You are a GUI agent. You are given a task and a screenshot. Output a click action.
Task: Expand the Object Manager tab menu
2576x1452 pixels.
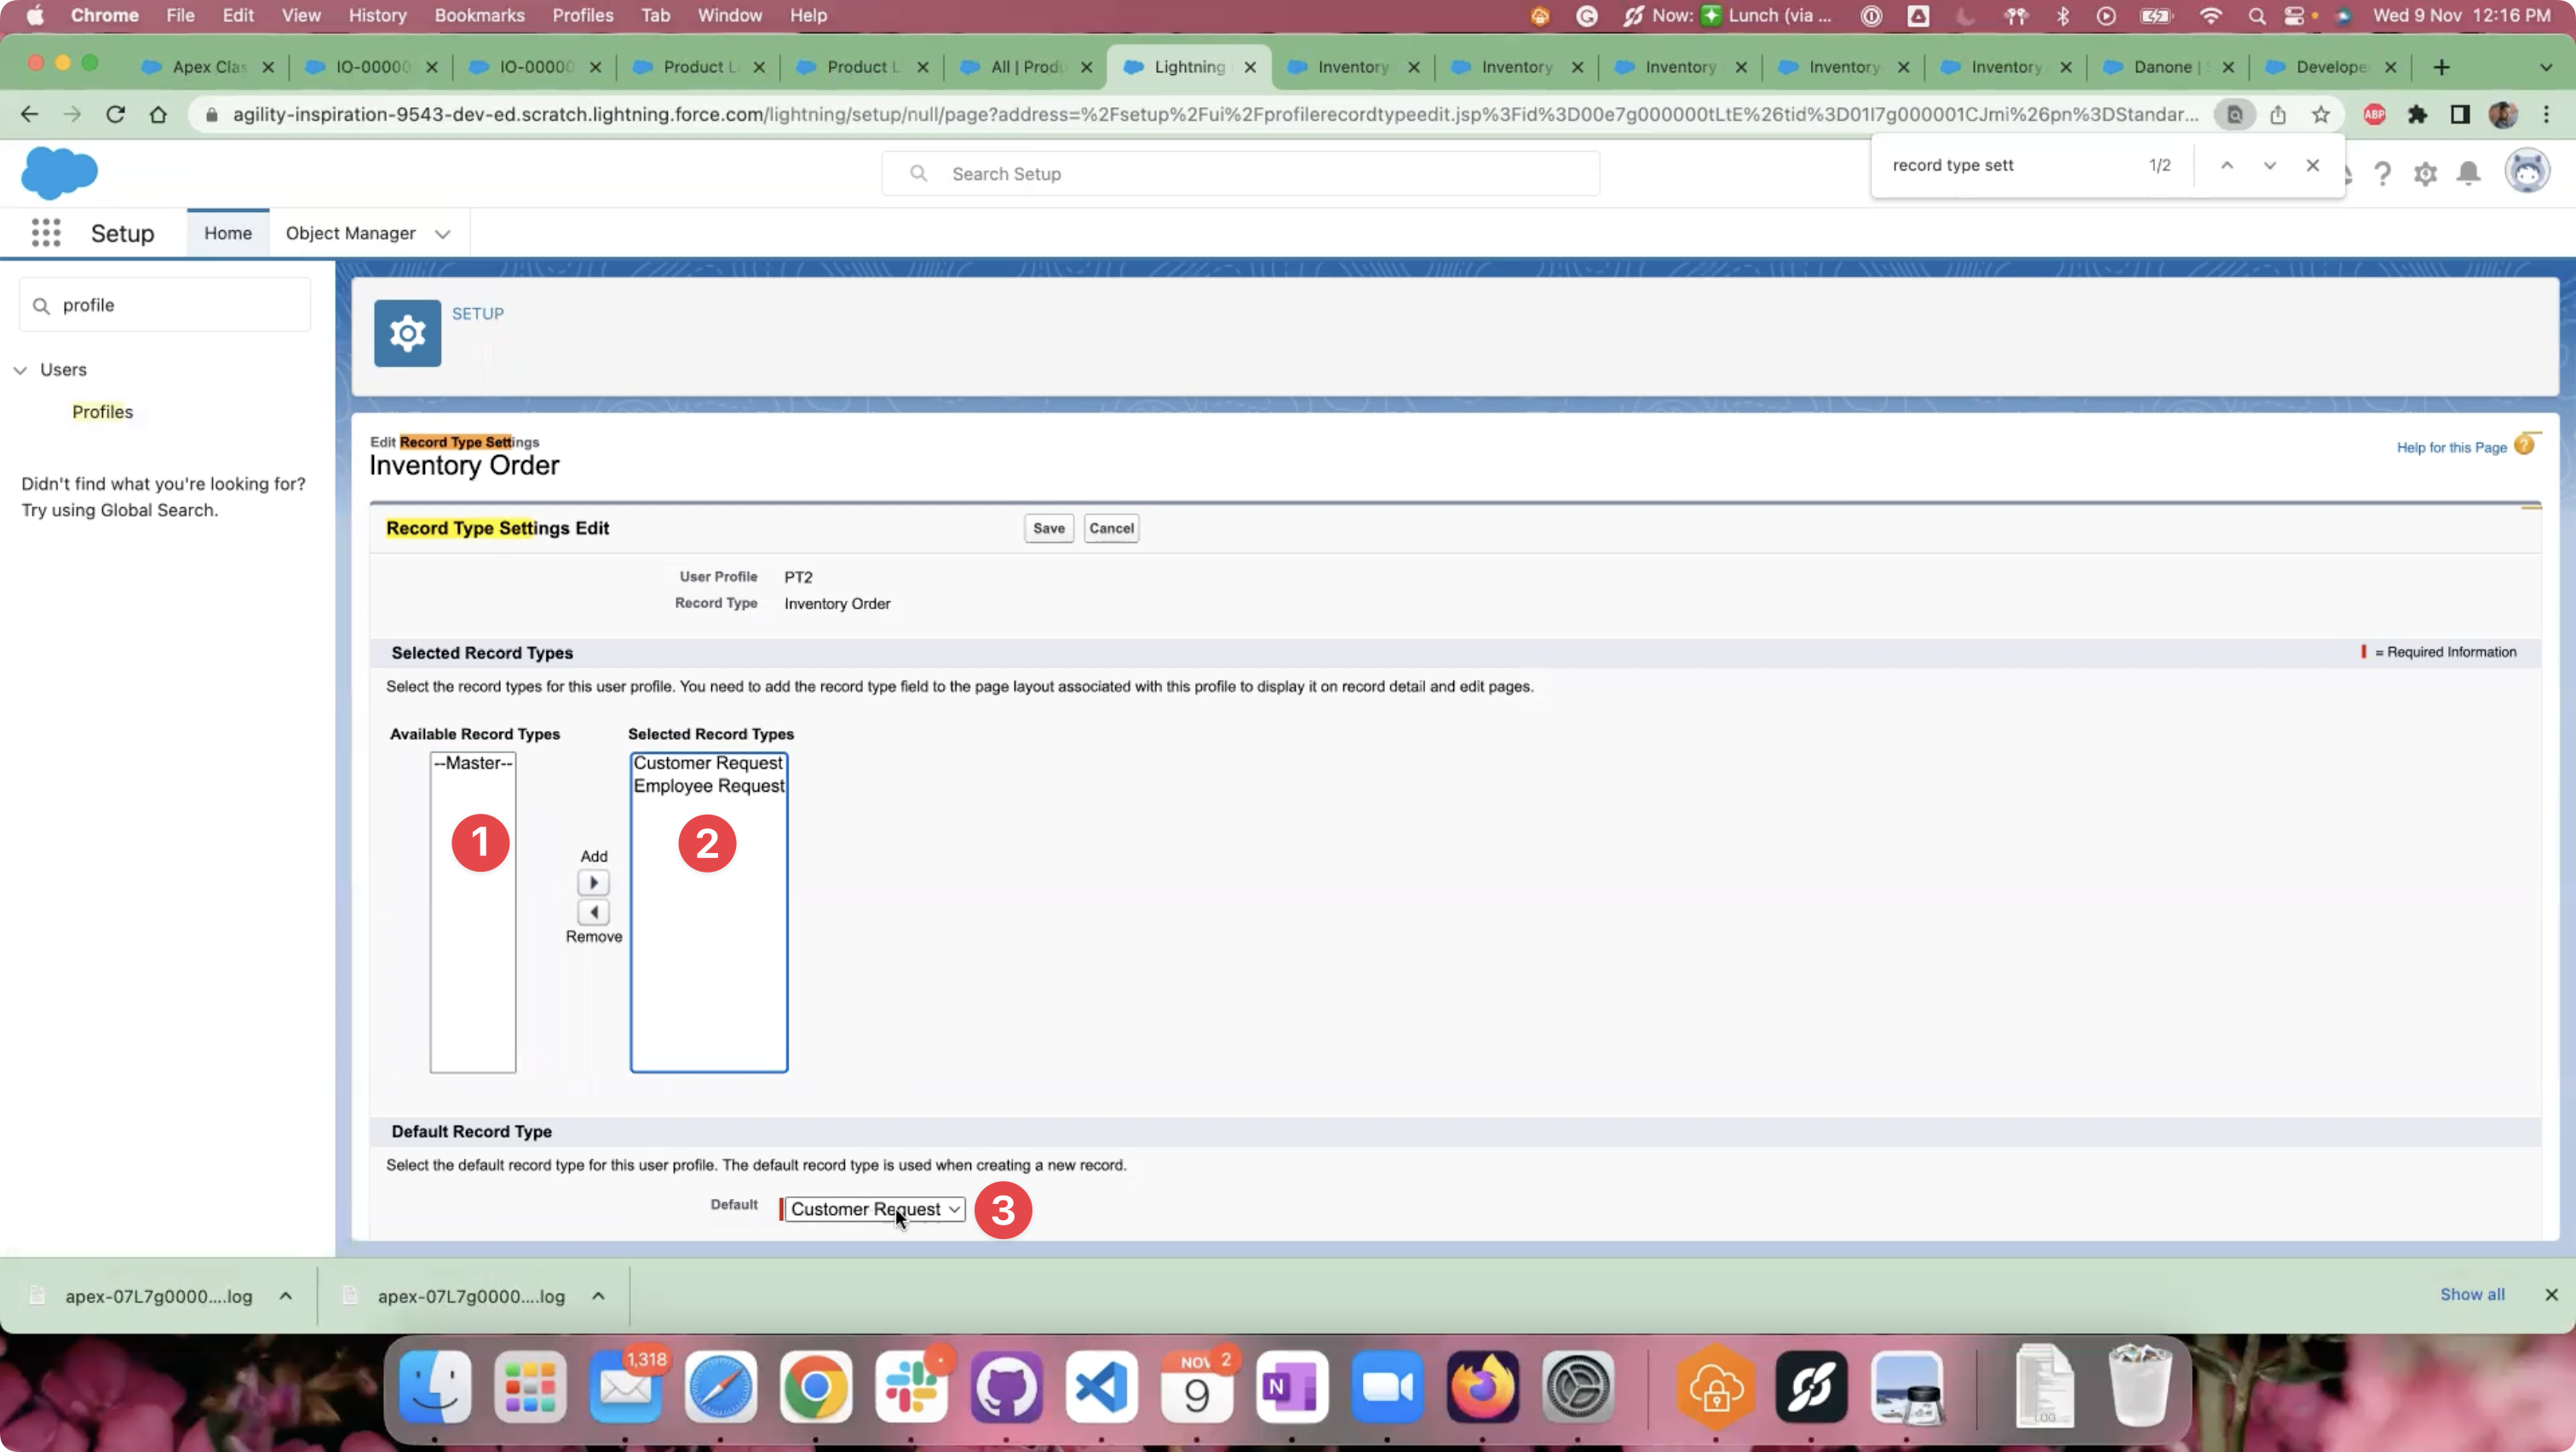[x=442, y=234]
